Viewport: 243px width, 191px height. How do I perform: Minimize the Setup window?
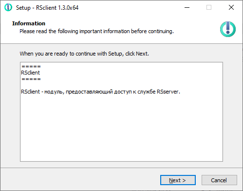click(x=187, y=7)
